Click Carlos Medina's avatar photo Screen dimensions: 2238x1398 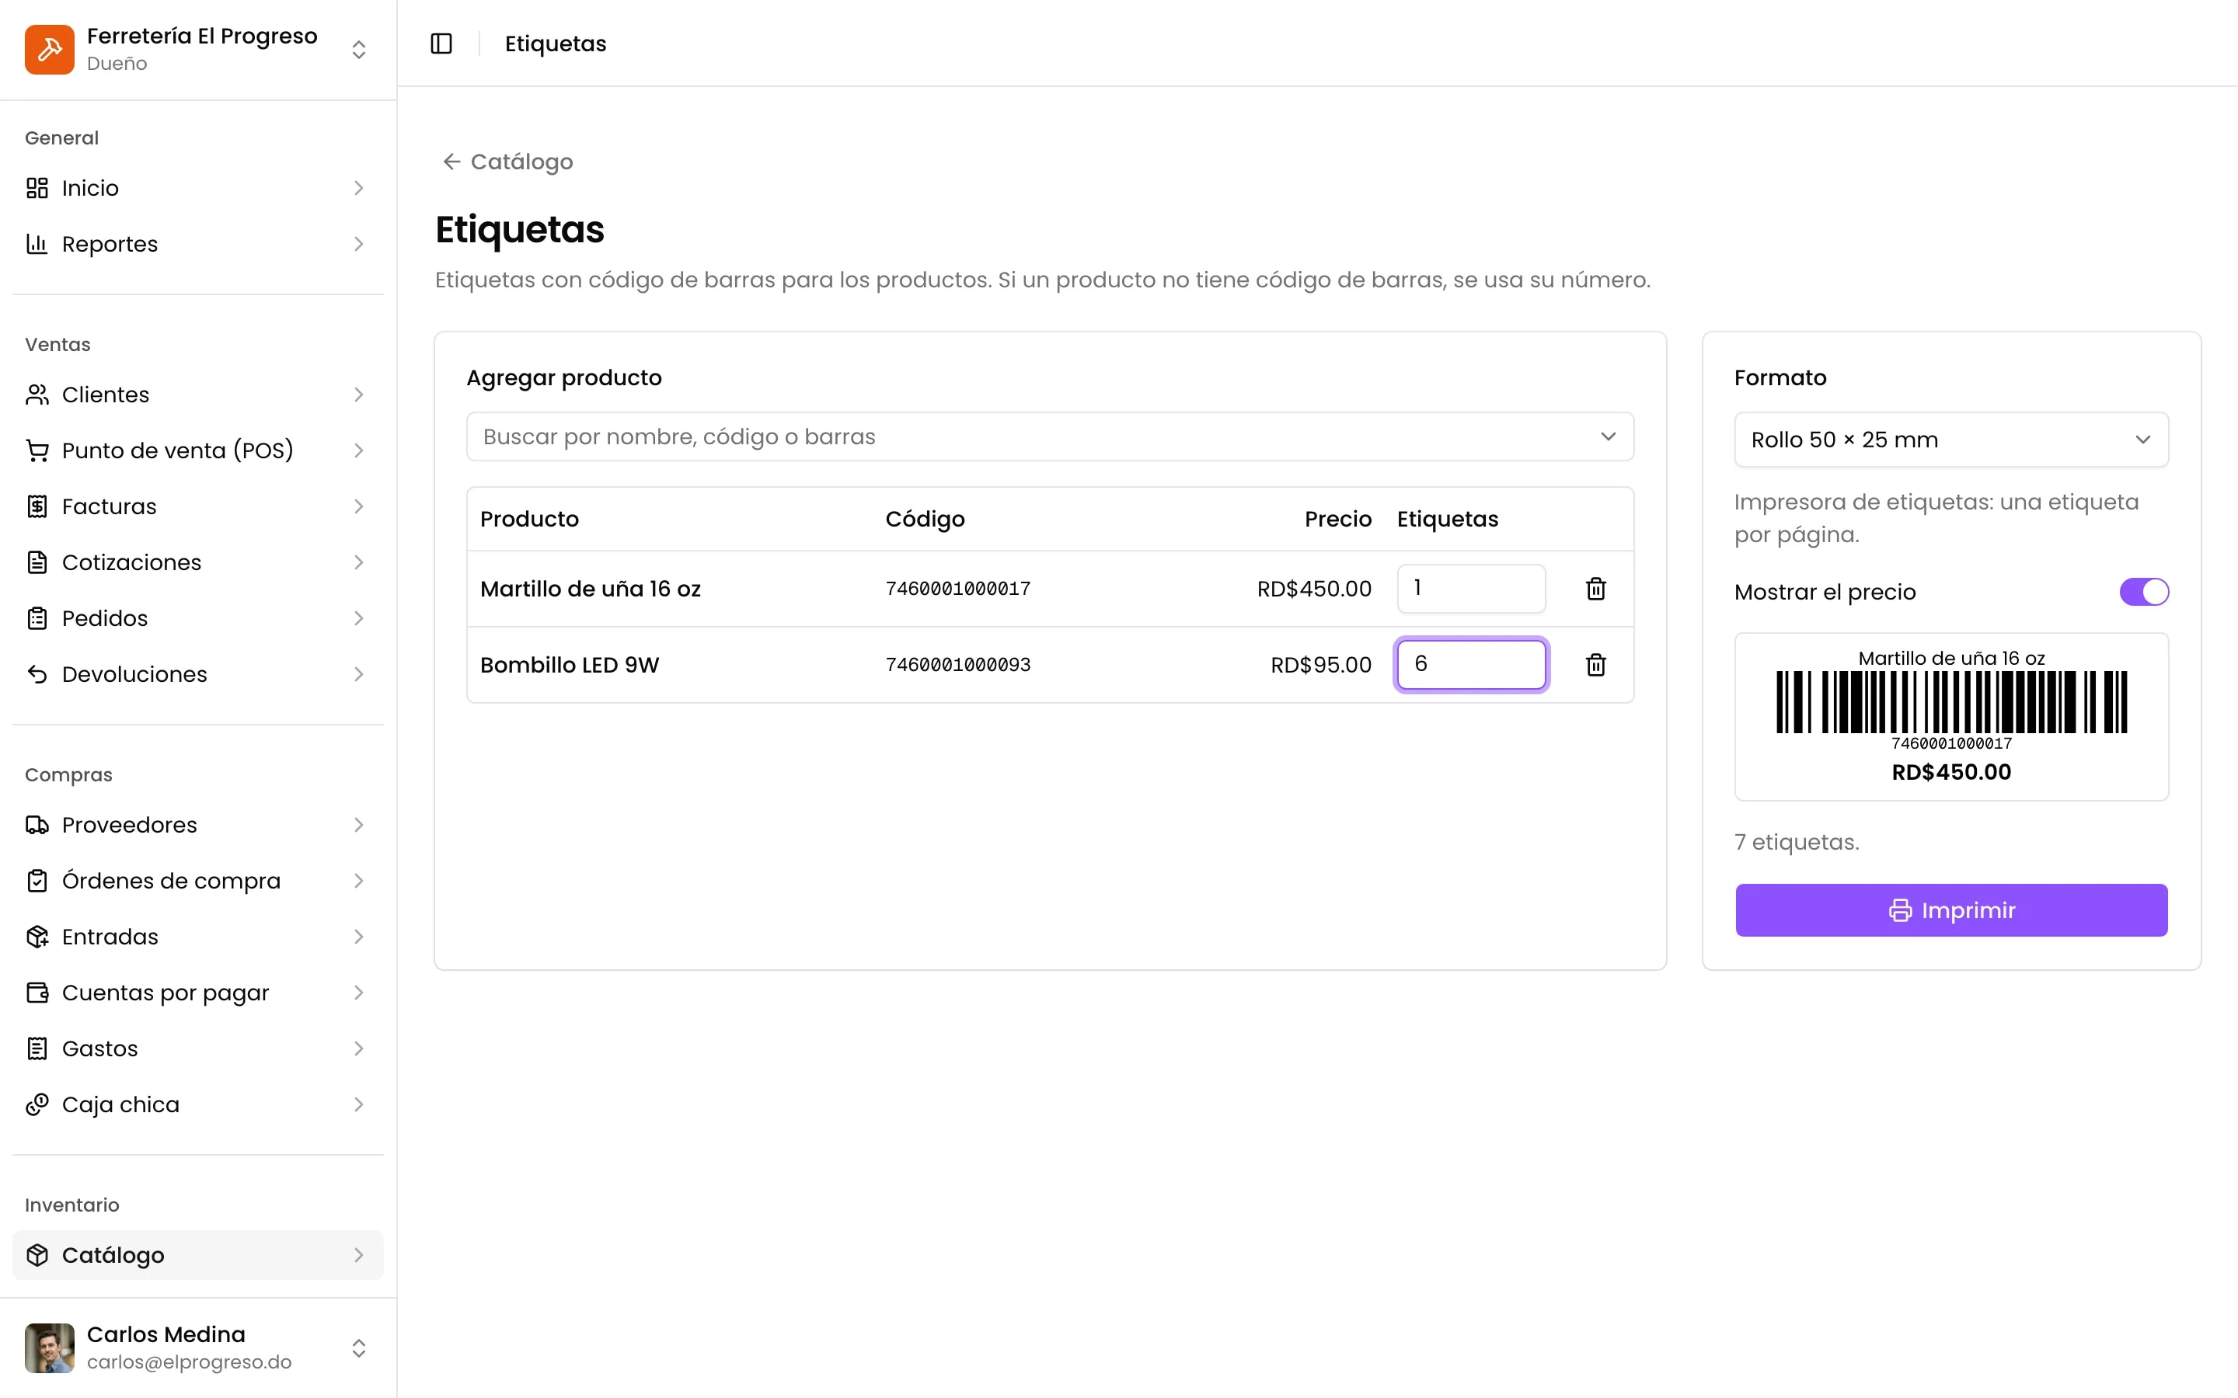click(x=50, y=1348)
